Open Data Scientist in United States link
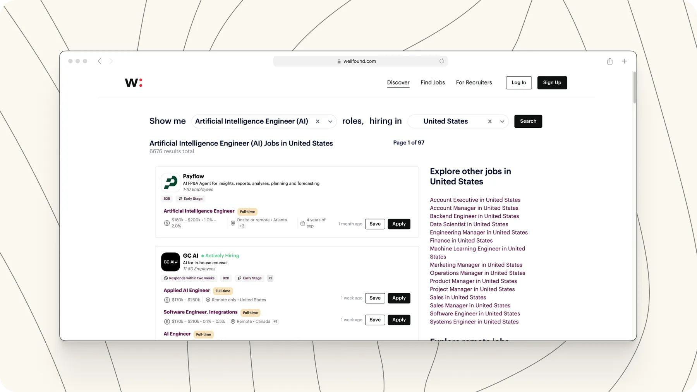Viewport: 697px width, 392px height. (x=469, y=224)
